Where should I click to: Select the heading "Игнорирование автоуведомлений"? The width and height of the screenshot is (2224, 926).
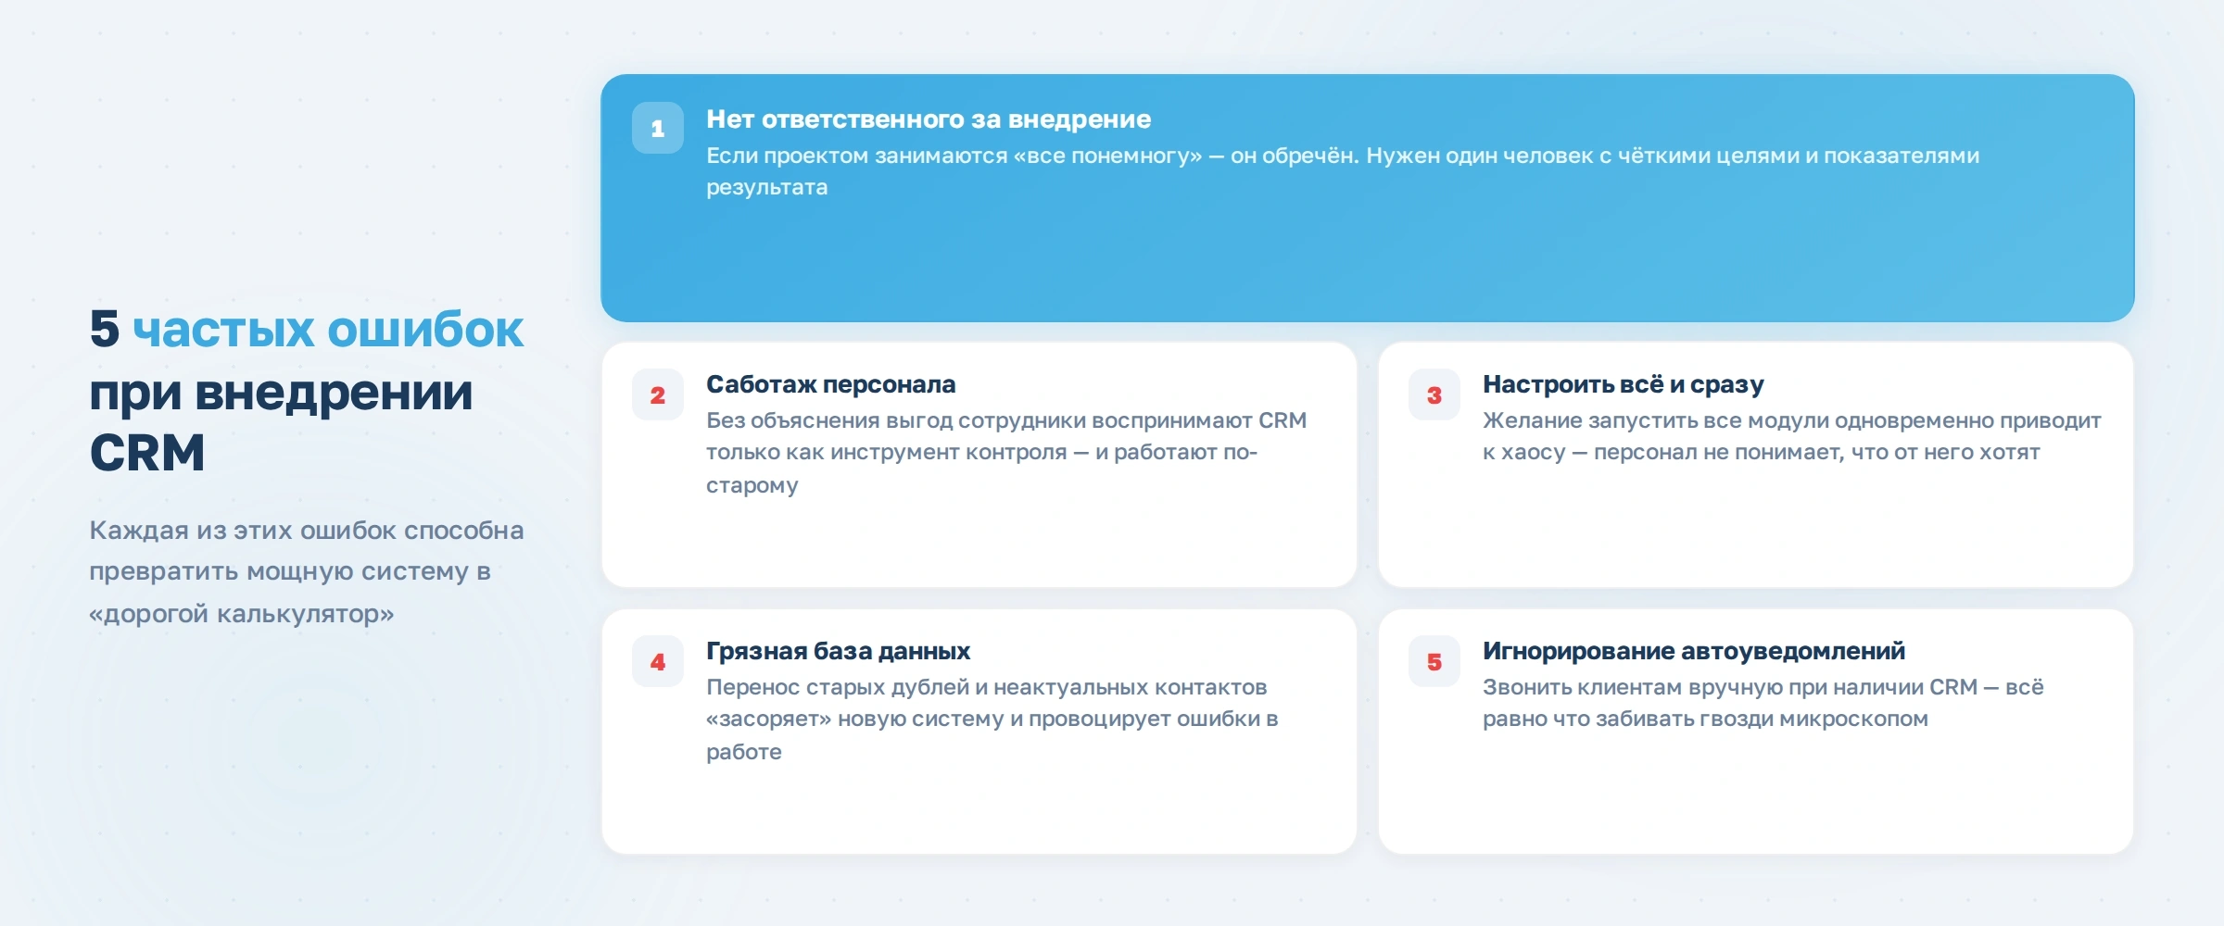click(x=1694, y=651)
